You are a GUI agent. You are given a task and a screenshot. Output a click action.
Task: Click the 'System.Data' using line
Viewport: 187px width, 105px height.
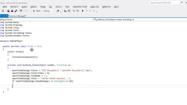point(10,22)
